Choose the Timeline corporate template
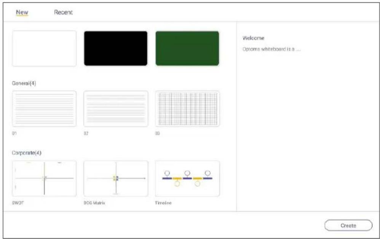Viewport: 380px width, 239px height. pos(187,179)
